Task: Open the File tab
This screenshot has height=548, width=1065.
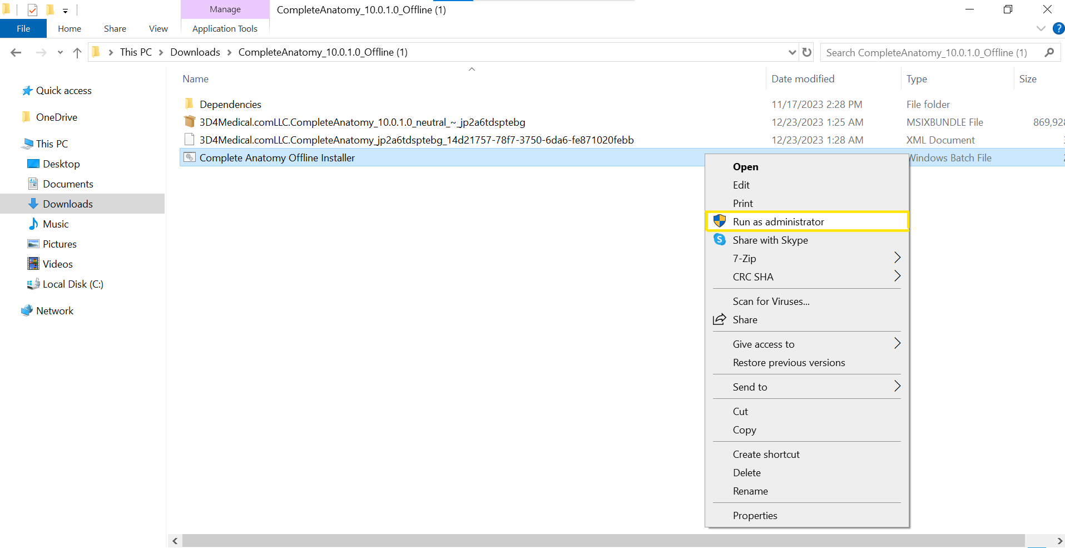Action: click(23, 28)
